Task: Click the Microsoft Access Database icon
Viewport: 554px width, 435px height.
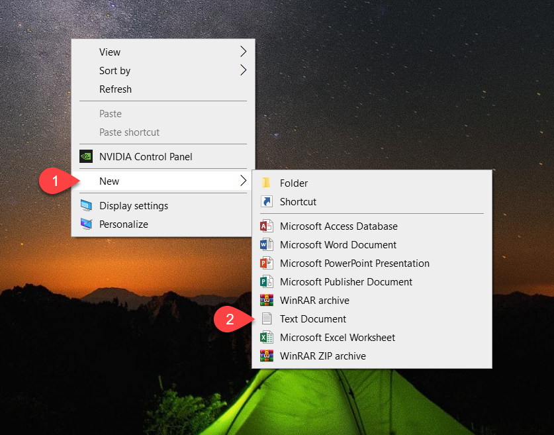Action: (266, 226)
